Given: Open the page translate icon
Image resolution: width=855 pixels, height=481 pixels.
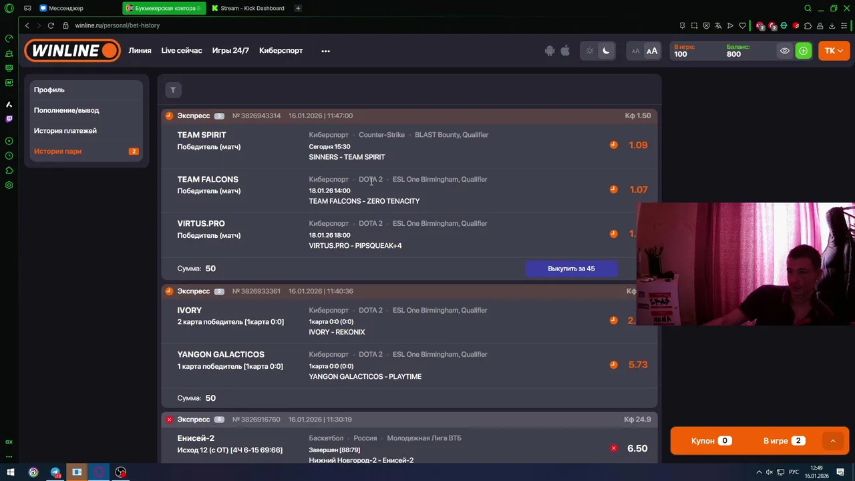Looking at the screenshot, I should [x=718, y=25].
